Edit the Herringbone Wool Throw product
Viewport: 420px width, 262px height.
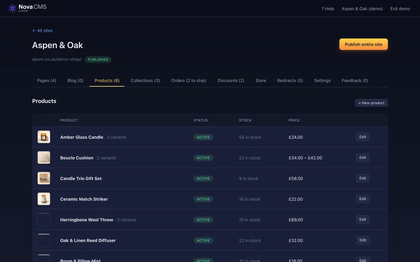point(363,220)
